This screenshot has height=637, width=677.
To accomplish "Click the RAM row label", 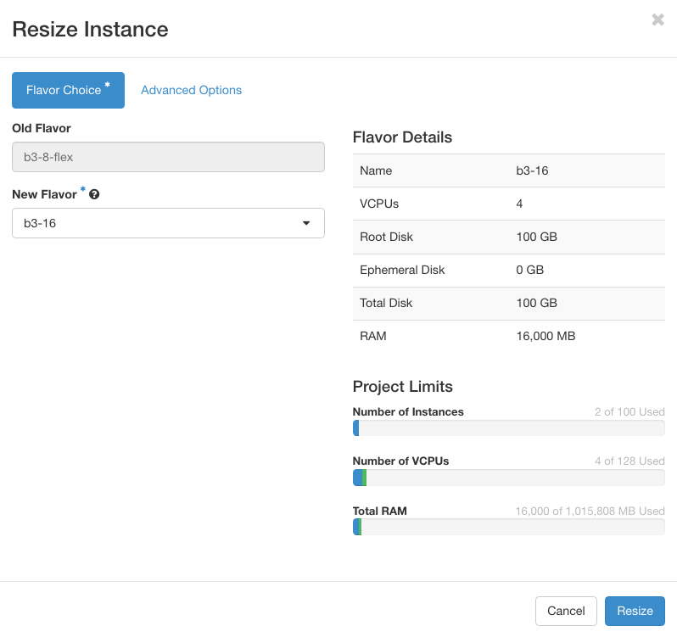I will (x=373, y=336).
